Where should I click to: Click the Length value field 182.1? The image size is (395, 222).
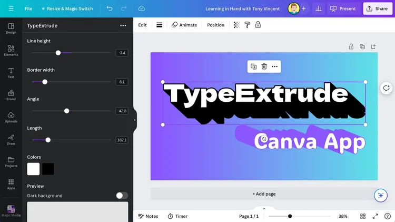[x=122, y=140]
